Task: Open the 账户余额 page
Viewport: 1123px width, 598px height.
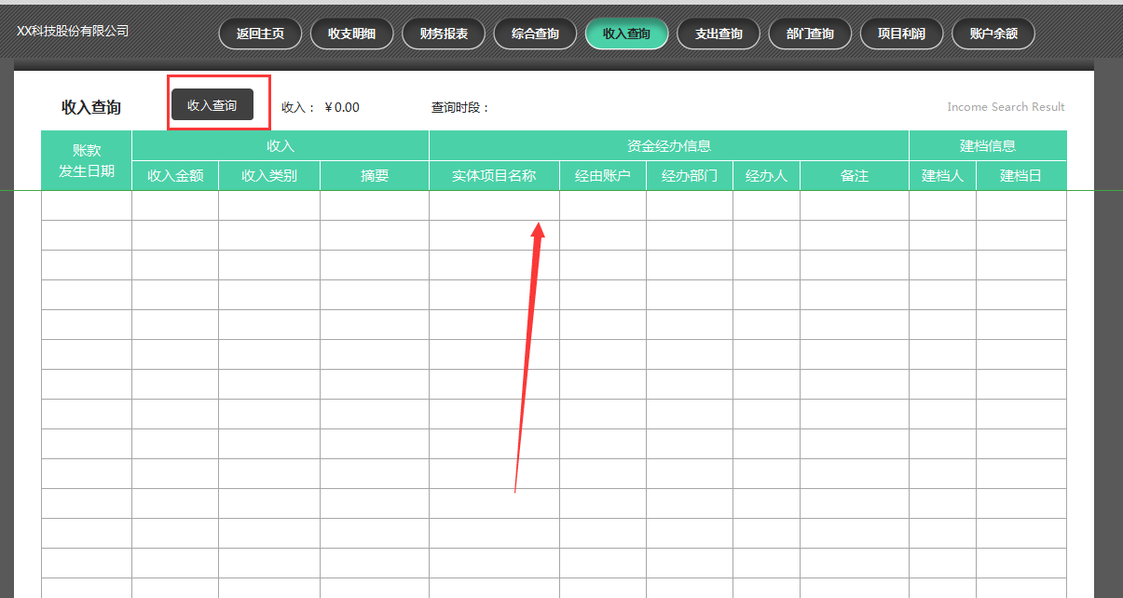Action: (993, 33)
